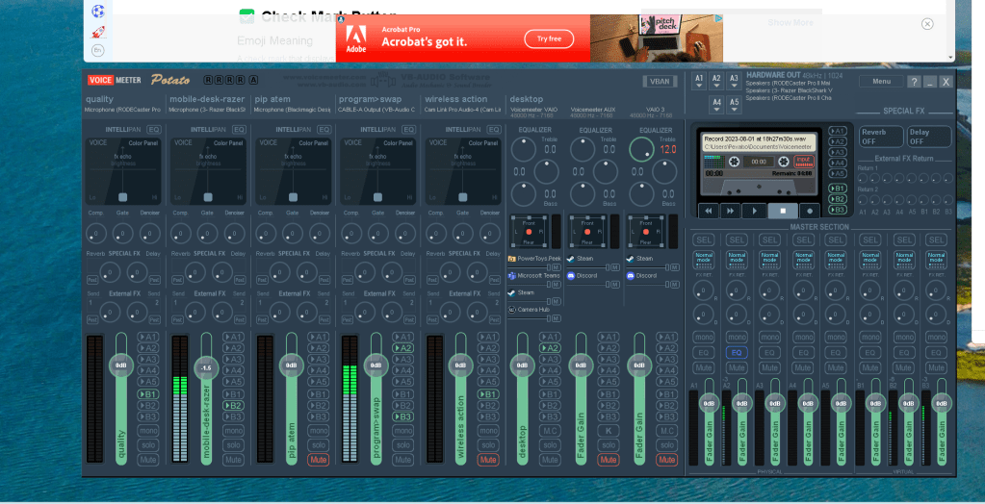
Task: Fast-forward the cassette recorder
Action: pos(729,211)
